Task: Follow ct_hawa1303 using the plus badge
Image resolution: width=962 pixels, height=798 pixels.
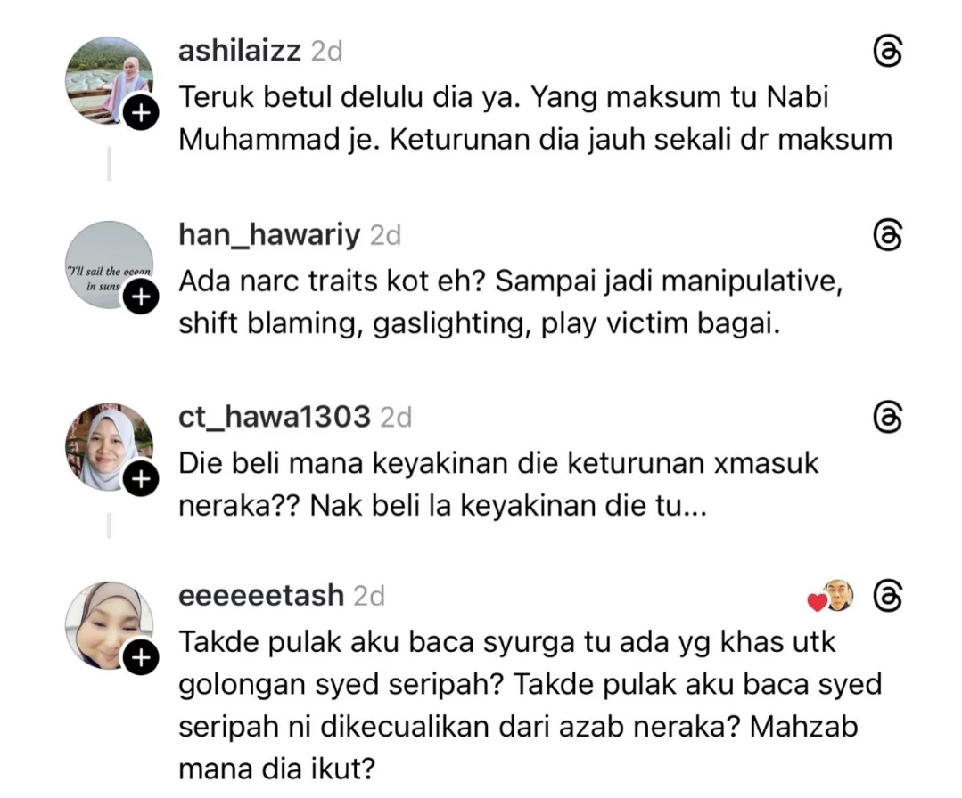Action: (x=141, y=478)
